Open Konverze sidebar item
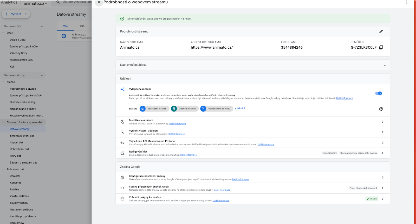Viewport: 416px width, 224px height. point(16,183)
